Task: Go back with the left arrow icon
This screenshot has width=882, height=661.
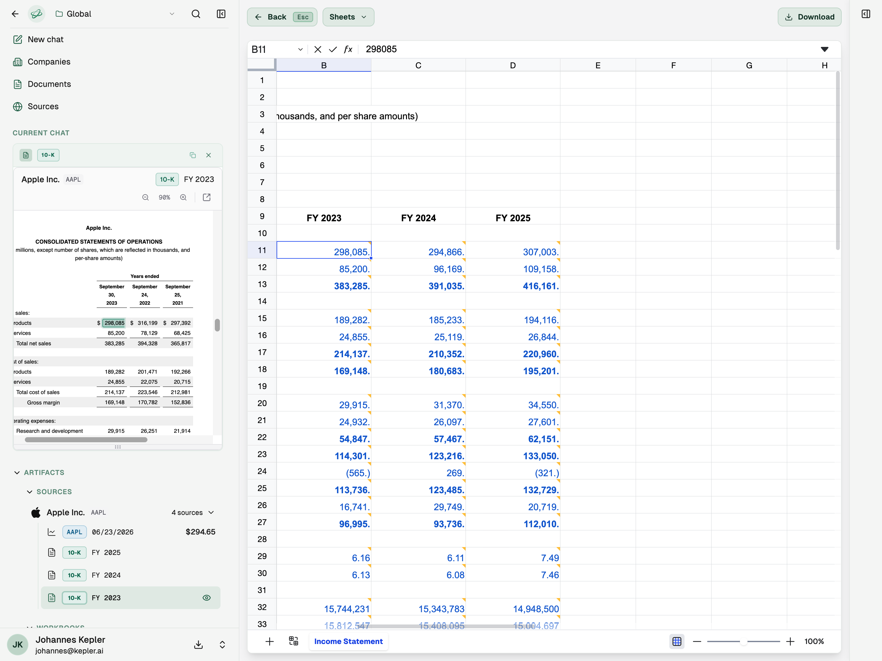Action: (x=15, y=14)
